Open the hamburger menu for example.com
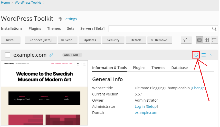 click(x=204, y=55)
